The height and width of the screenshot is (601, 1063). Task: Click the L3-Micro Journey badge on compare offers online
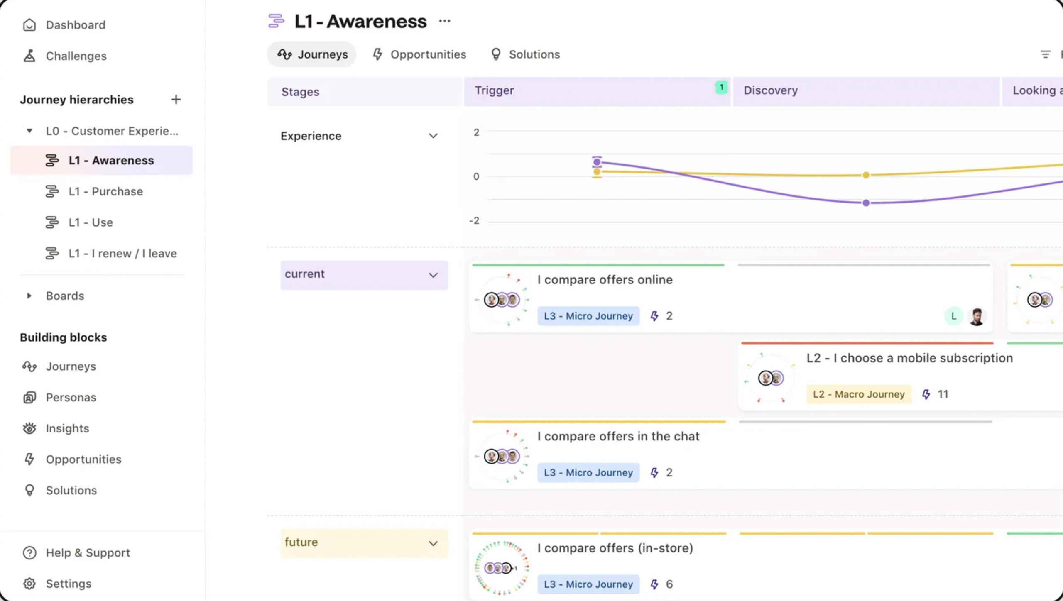(588, 315)
